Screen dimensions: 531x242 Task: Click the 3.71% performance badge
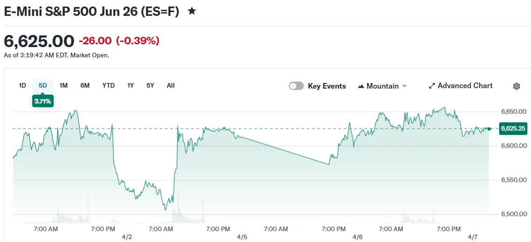point(42,101)
